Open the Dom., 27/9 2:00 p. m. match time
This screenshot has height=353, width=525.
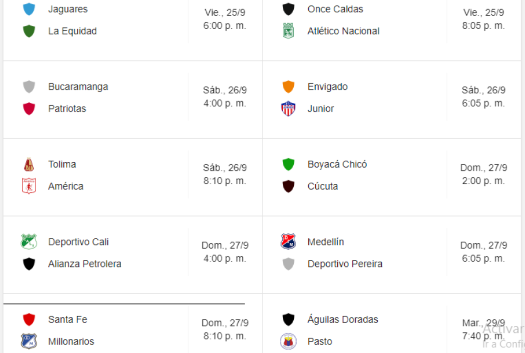(484, 174)
